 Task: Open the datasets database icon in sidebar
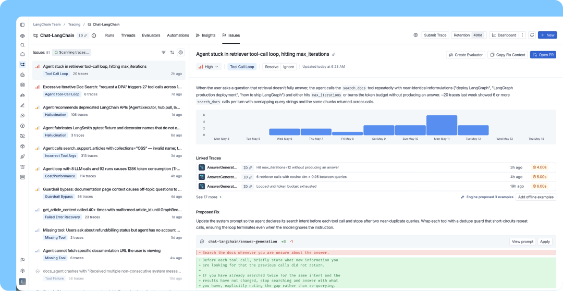click(x=22, y=85)
